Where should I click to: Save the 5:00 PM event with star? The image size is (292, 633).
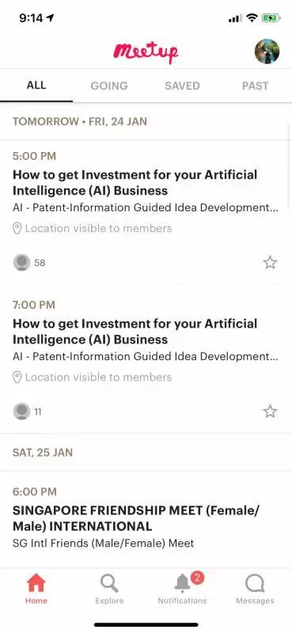[270, 263]
